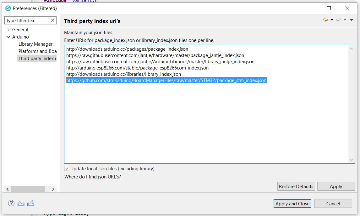This screenshot has width=360, height=216.
Task: Click the tree panel scroll left arrow
Action: [8, 189]
